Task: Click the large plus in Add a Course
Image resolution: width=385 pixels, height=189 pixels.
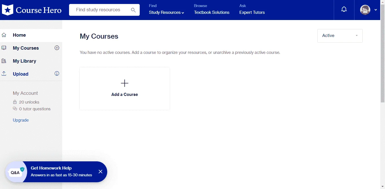Action: 124,83
